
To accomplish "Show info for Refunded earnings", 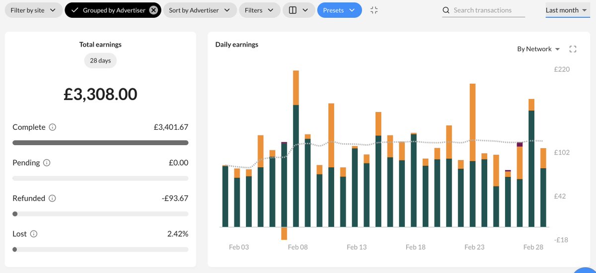I will [x=53, y=199].
